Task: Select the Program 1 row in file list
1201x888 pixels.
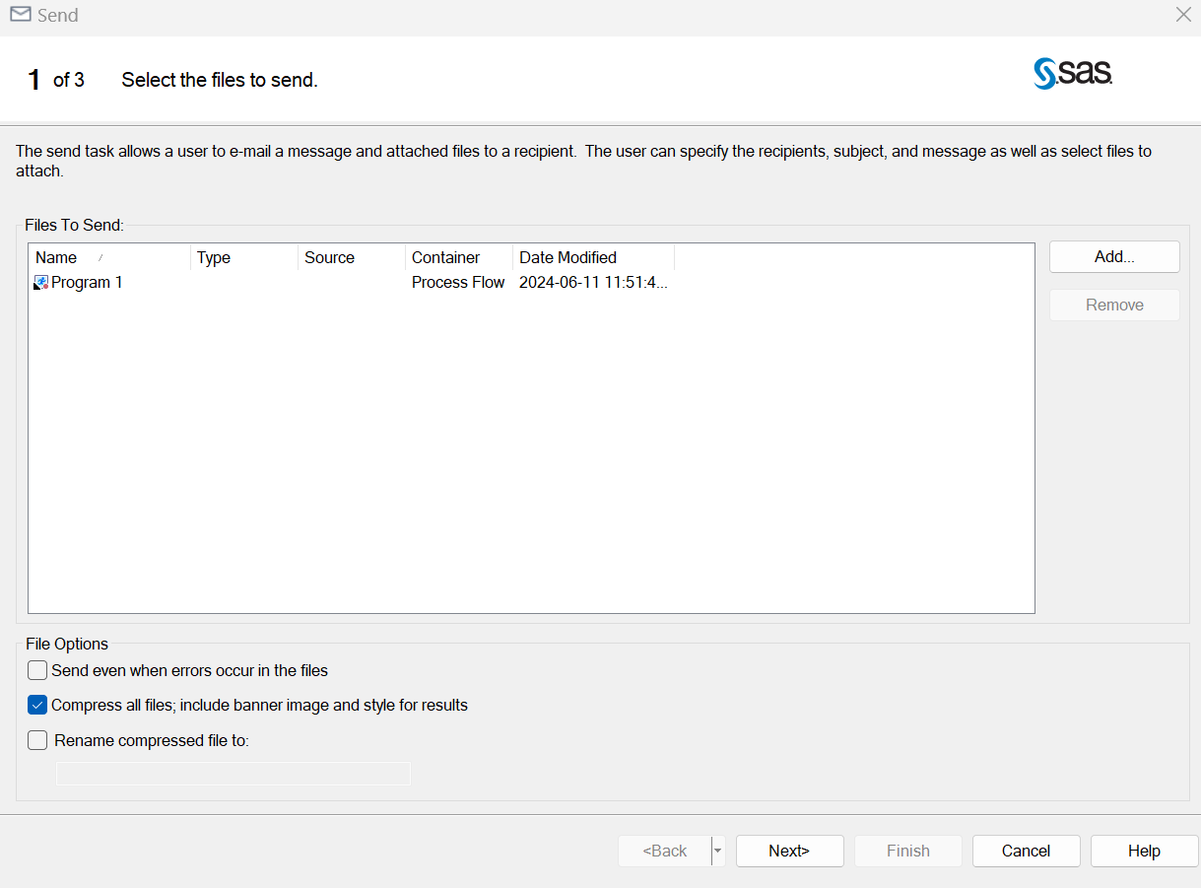Action: [87, 283]
